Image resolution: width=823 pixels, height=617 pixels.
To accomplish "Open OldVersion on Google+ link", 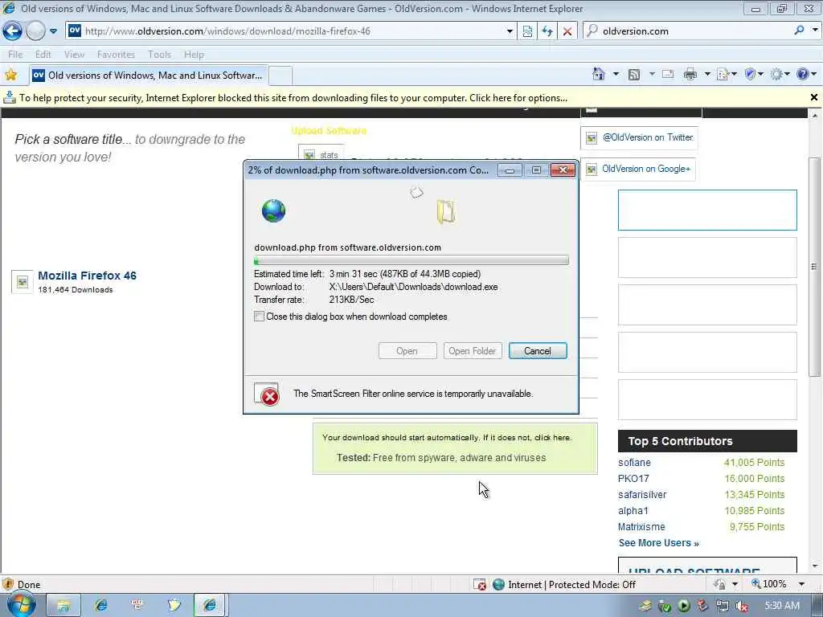I will (x=646, y=169).
